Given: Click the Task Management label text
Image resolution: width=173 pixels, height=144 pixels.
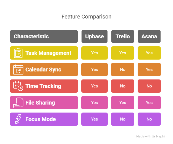Looking at the screenshot, I should point(48,53).
